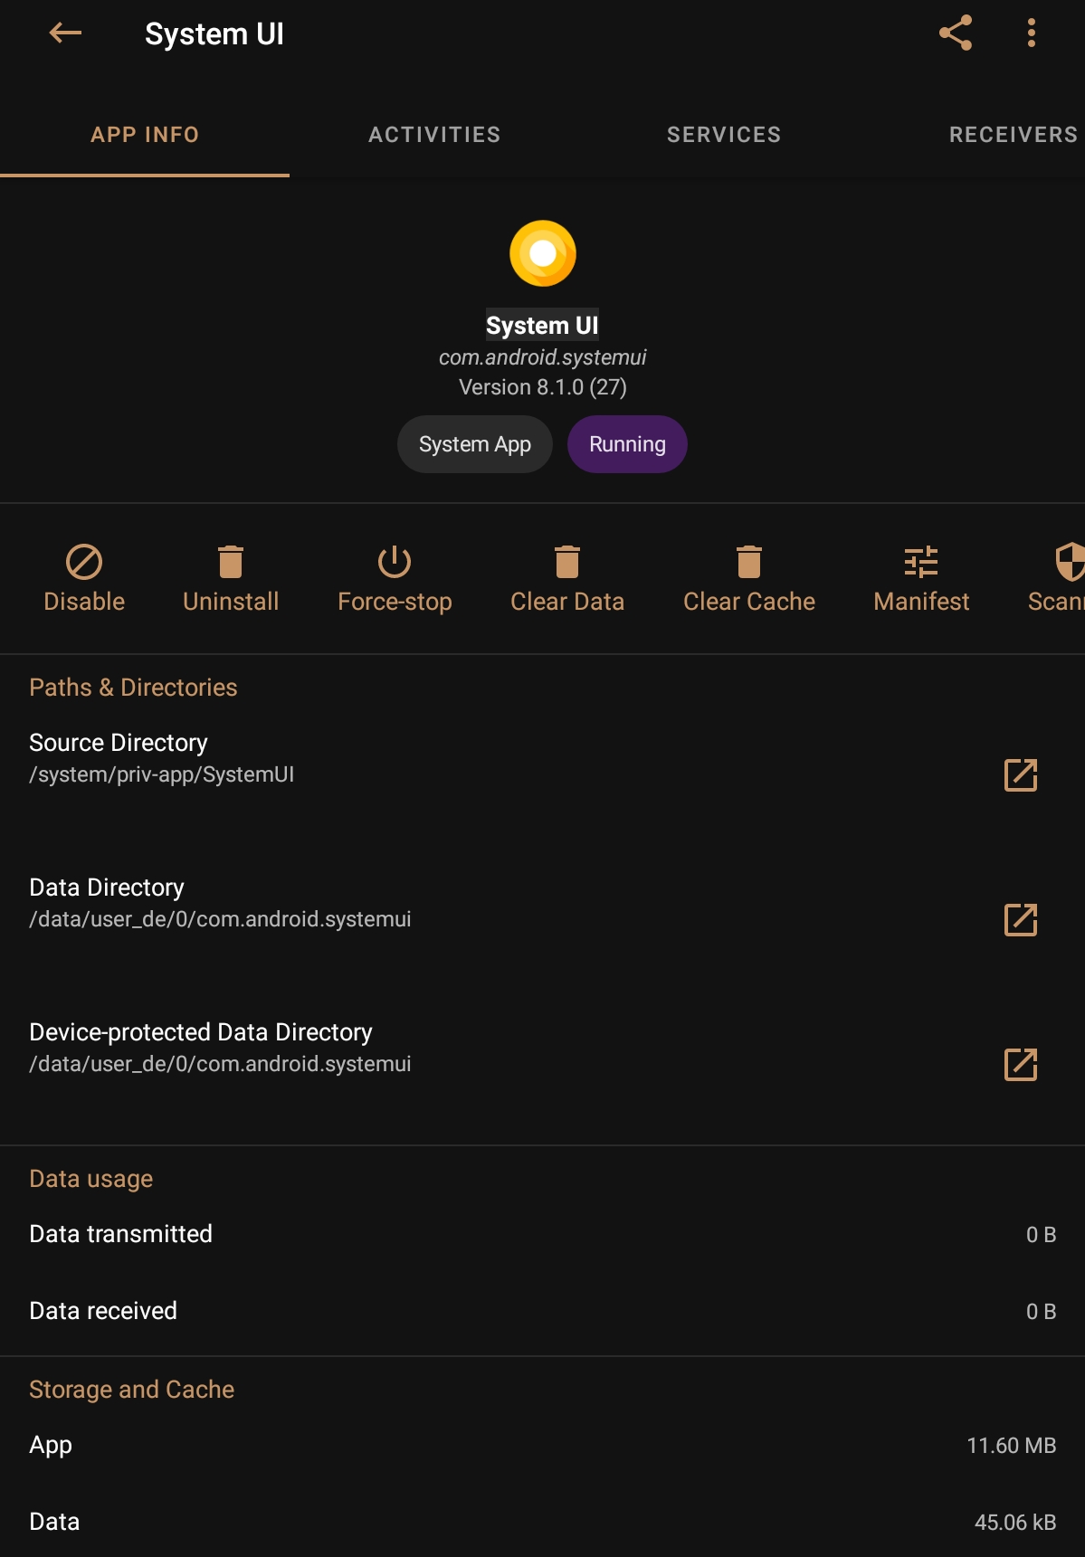Clear Cache using the trash icon

(749, 562)
